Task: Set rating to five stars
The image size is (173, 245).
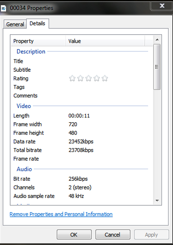Action: [105, 78]
